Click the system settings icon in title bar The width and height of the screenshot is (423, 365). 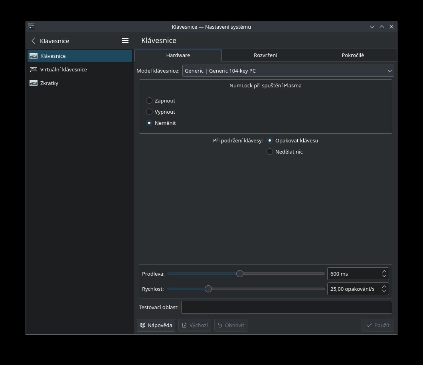tap(32, 27)
